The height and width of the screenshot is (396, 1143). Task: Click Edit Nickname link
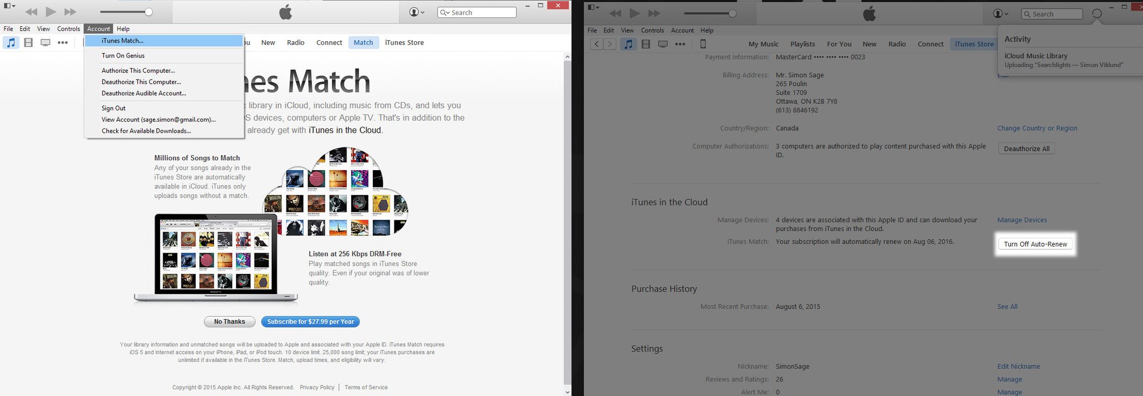click(x=1019, y=366)
